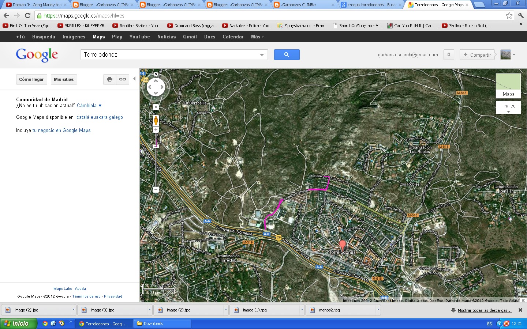This screenshot has height=329, width=527.
Task: Collapse the left side panel arrow
Action: pyautogui.click(x=134, y=79)
